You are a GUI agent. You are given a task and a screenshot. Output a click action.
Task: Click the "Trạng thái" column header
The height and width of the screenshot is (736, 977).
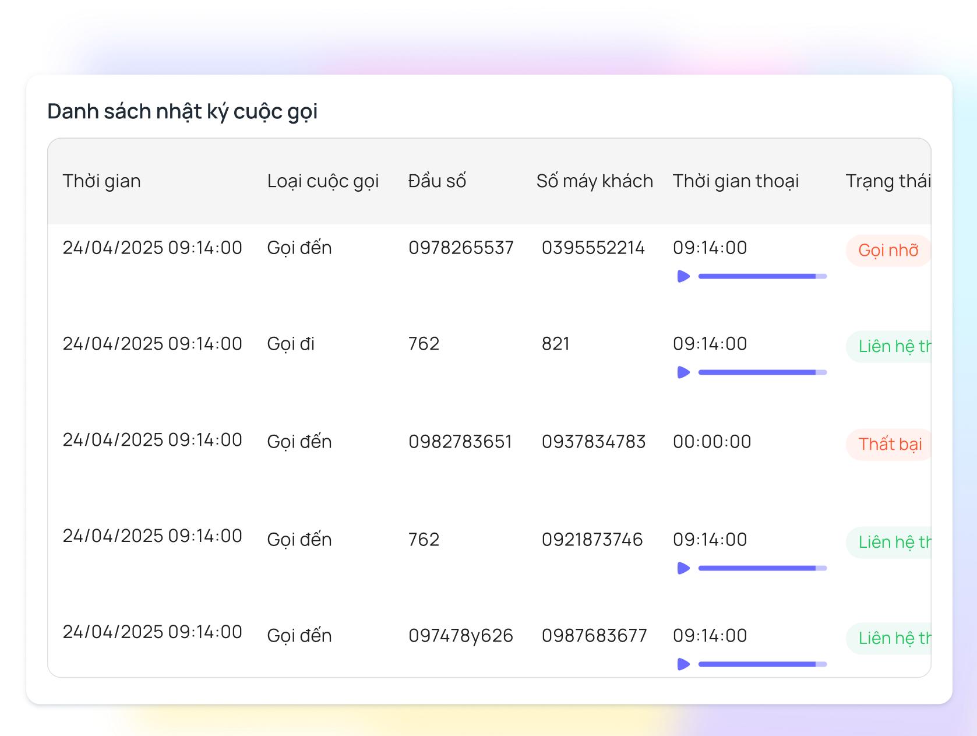887,181
